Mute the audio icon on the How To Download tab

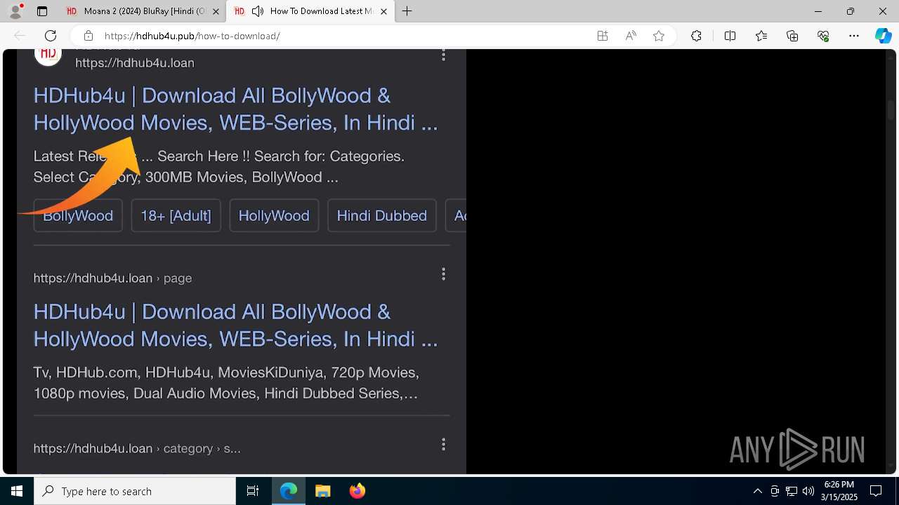(x=258, y=11)
